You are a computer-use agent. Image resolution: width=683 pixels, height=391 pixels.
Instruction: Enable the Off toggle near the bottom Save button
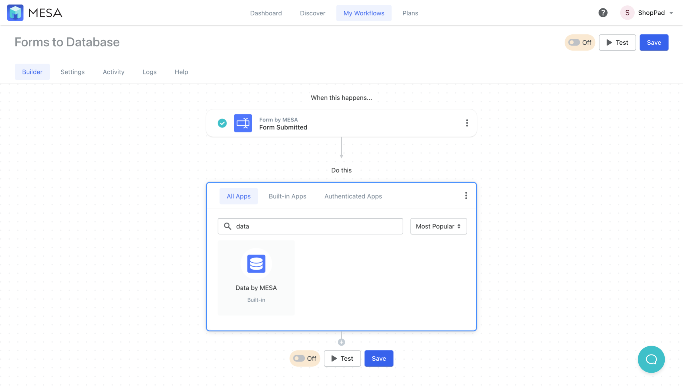[x=299, y=358]
